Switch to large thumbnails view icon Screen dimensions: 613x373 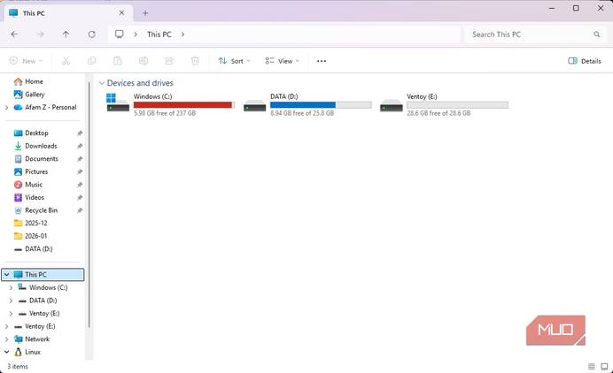(604, 366)
